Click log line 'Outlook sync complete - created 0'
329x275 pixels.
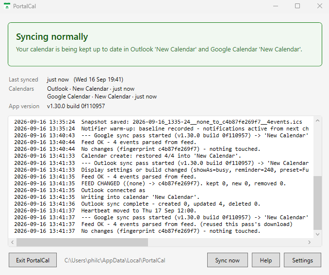pyautogui.click(x=137, y=204)
